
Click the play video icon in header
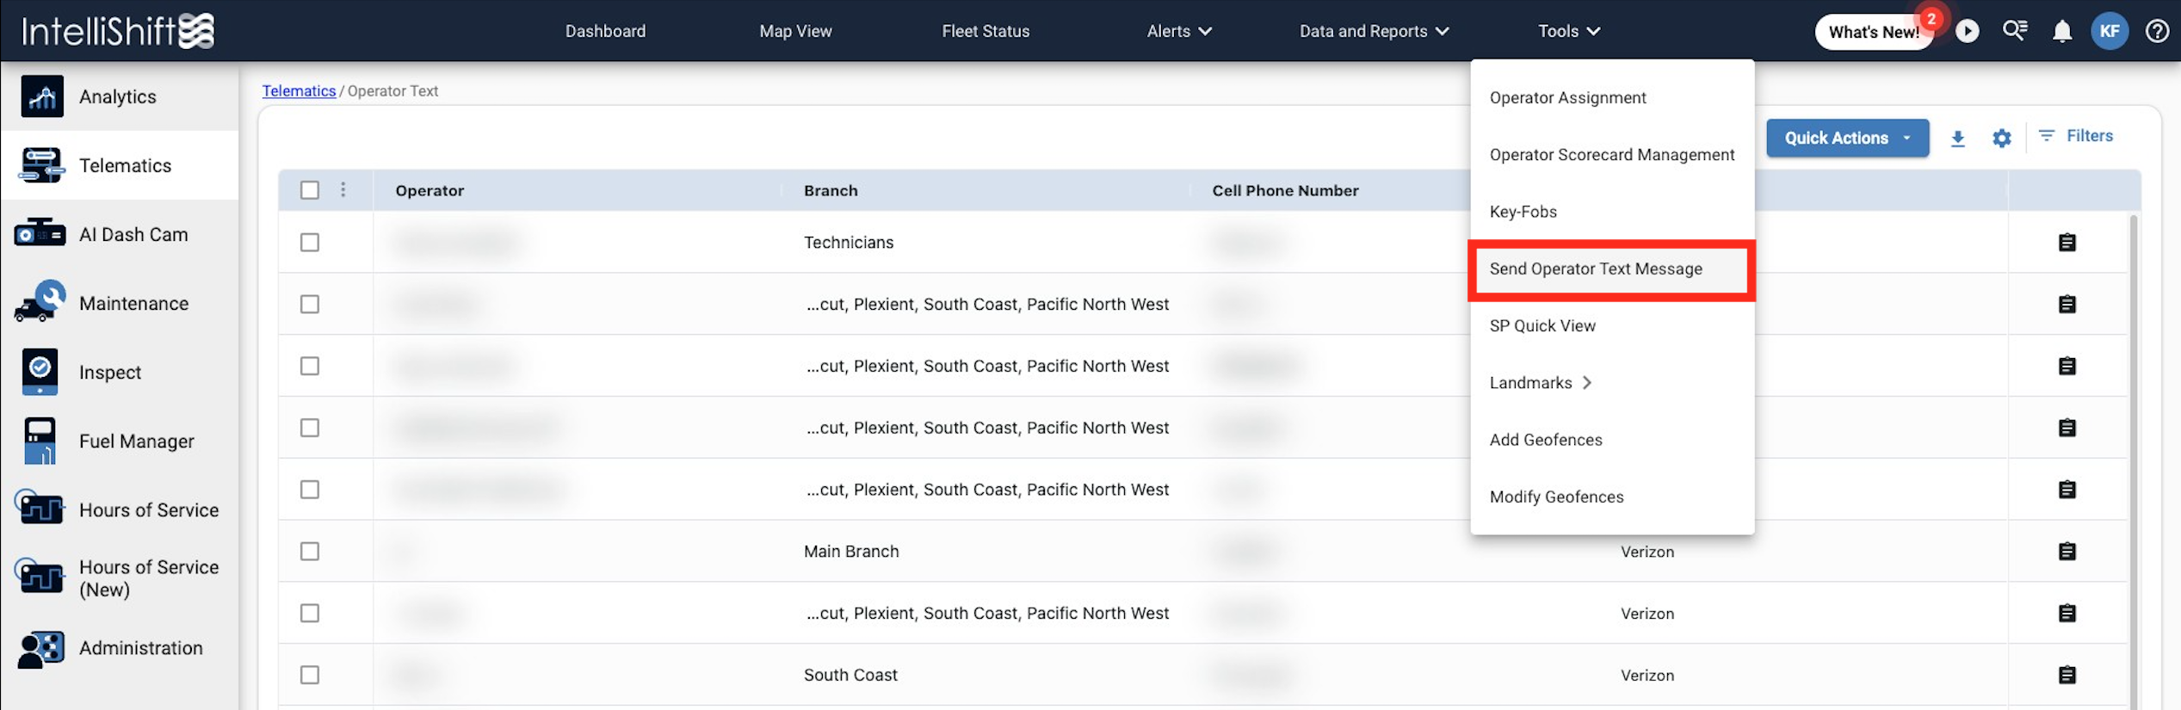coord(1967,32)
